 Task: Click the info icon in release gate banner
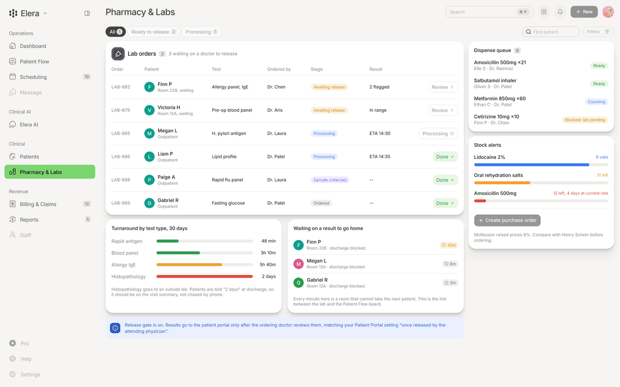(x=115, y=328)
